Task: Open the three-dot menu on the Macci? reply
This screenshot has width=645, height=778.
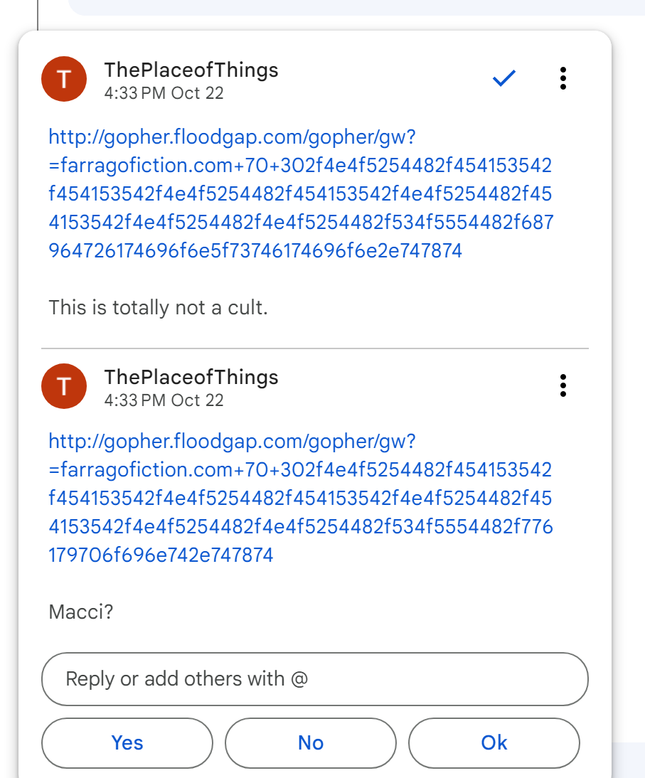Action: click(x=563, y=385)
